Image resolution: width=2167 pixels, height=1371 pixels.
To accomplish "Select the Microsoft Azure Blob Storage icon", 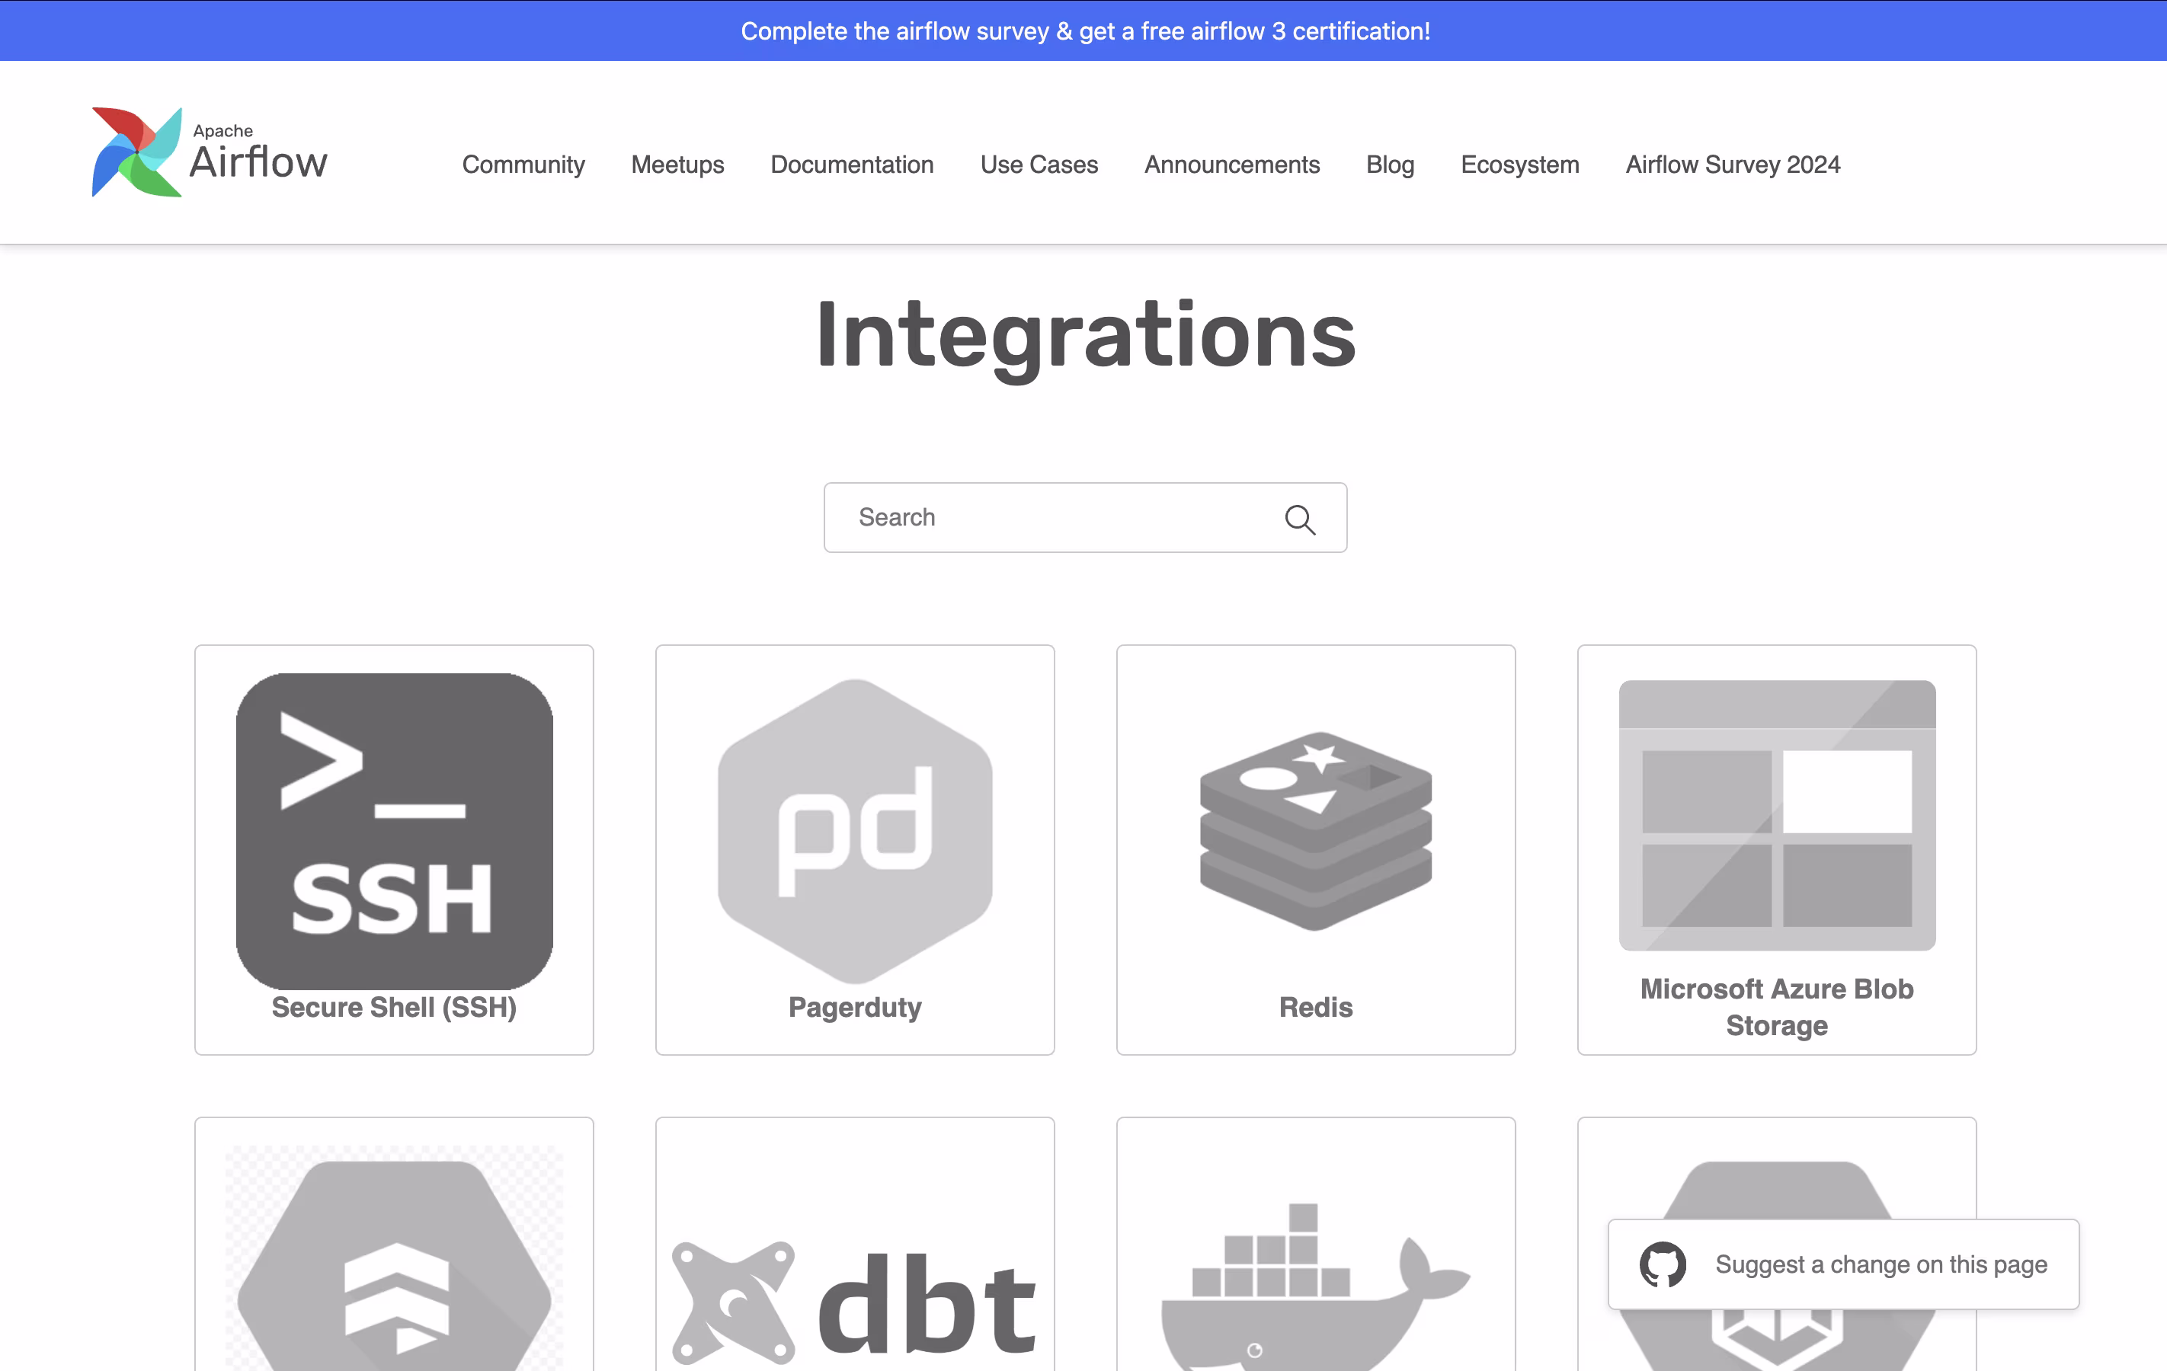I will [1776, 814].
